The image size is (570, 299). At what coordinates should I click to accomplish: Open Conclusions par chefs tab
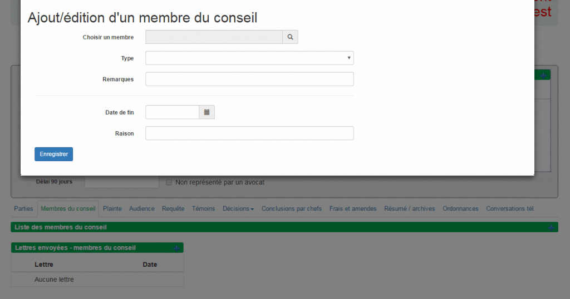pos(292,208)
